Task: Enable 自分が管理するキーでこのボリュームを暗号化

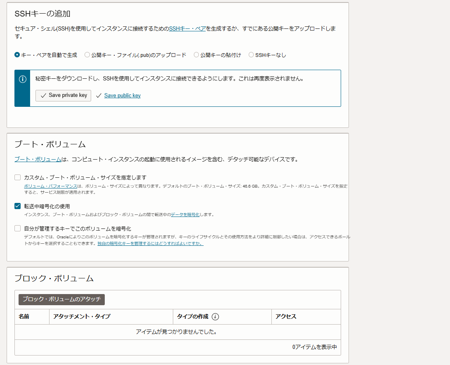Action: tap(17, 228)
